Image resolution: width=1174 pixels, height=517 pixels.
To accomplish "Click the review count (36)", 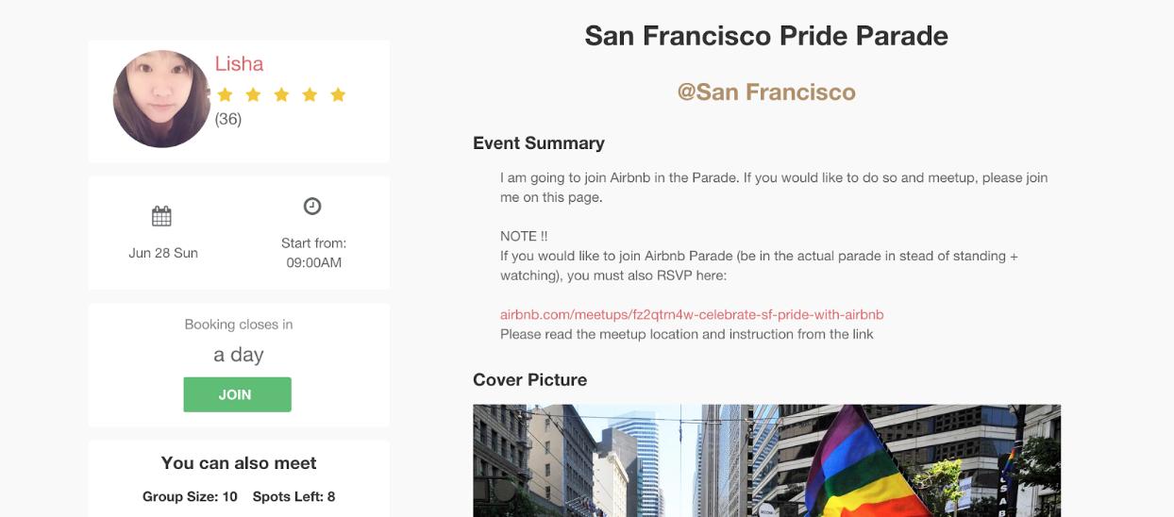I will point(228,119).
